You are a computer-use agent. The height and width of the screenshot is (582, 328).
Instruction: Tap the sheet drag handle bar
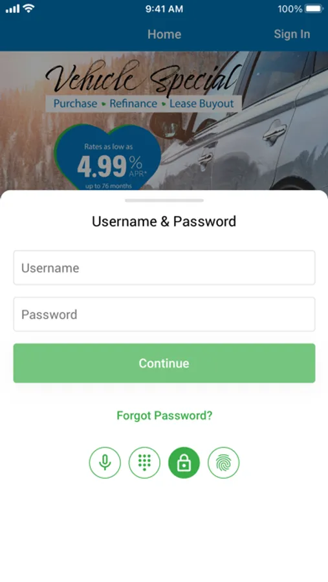pyautogui.click(x=164, y=200)
